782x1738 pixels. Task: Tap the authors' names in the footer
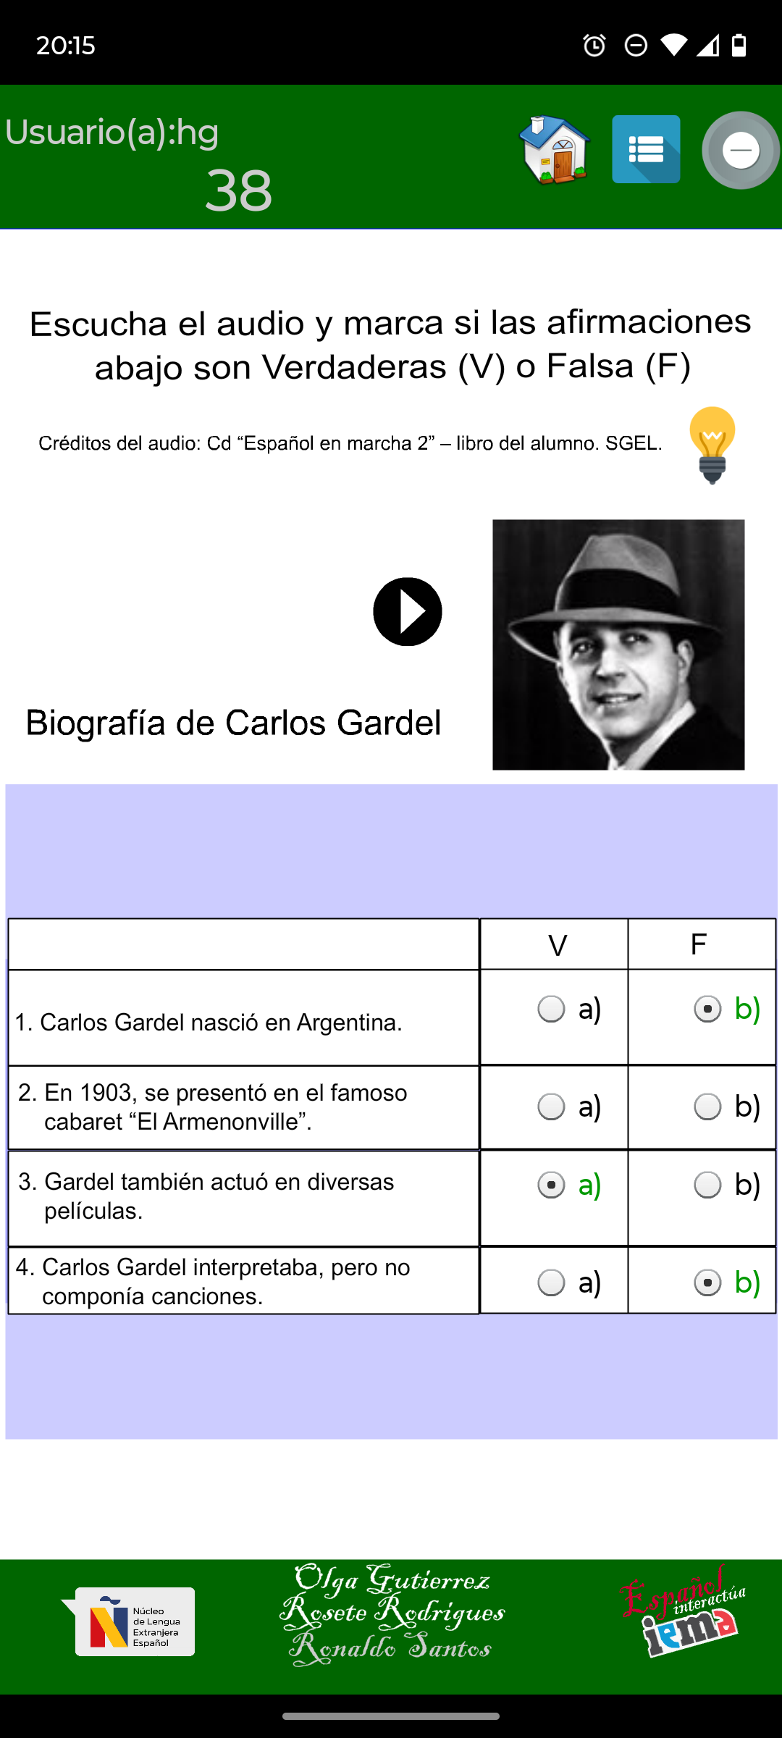click(x=392, y=1614)
